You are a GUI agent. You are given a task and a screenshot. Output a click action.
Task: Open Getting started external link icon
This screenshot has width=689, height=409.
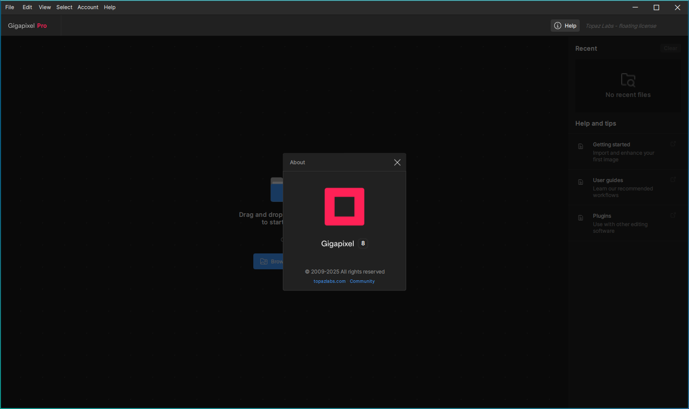click(673, 144)
